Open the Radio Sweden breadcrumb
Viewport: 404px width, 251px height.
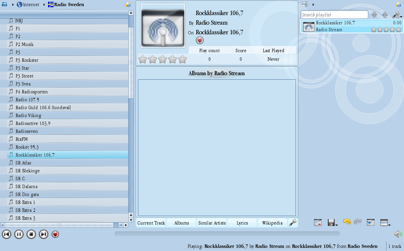pos(66,4)
